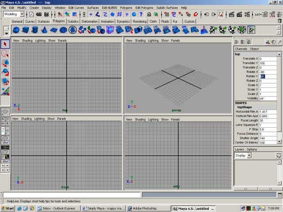Activate the Lasso select tool
This screenshot has width=283, height=212.
[5, 53]
